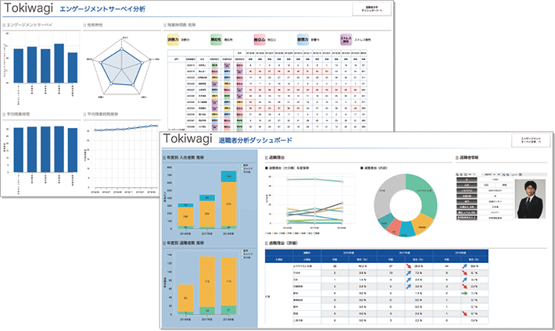Click the 影響力 blue trait badge

pos(304,37)
